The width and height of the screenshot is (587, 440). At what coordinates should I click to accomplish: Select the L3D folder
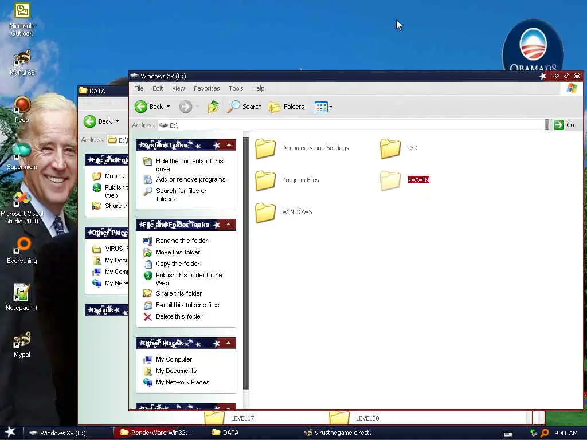pyautogui.click(x=399, y=148)
